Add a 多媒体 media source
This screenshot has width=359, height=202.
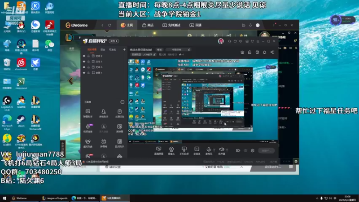pyautogui.click(x=197, y=151)
